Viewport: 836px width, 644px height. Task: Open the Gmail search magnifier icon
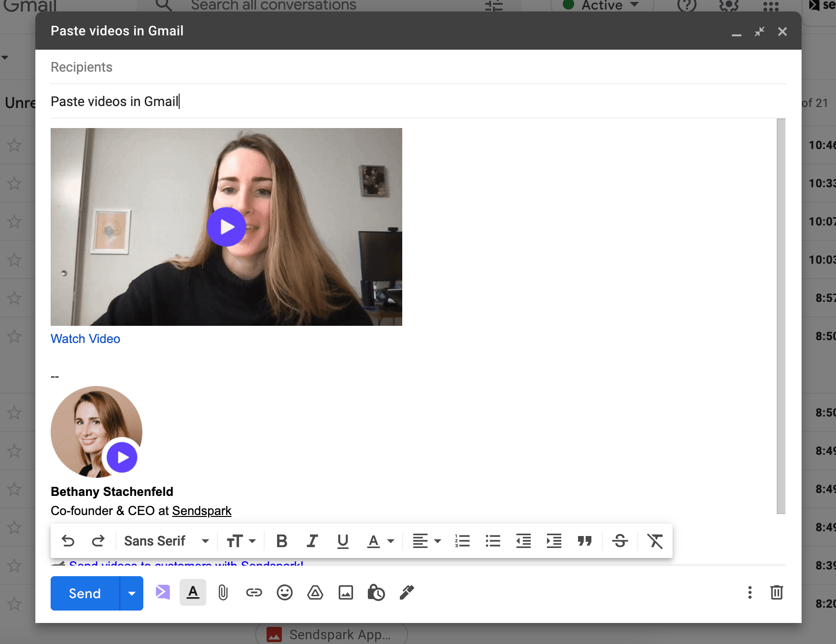click(x=163, y=6)
